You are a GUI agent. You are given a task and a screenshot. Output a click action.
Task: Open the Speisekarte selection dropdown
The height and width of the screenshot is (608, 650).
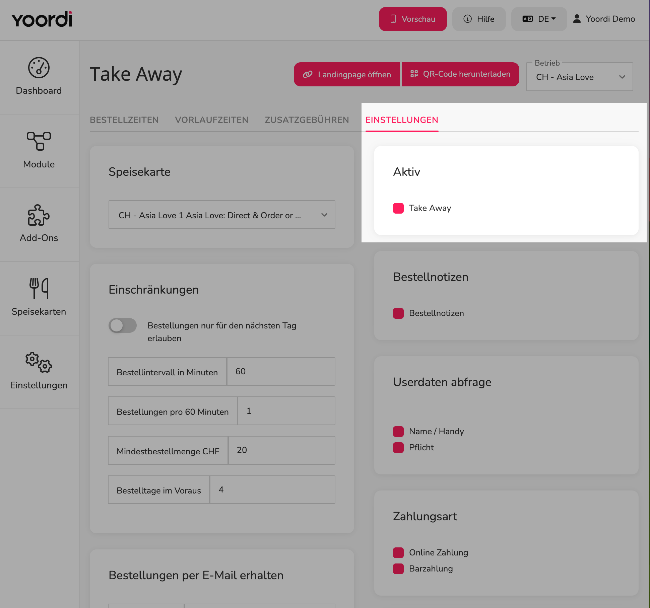pos(222,215)
